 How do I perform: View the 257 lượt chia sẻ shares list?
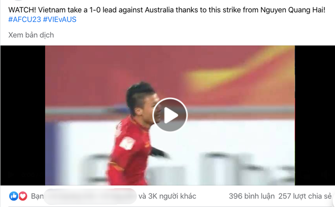pos(305,196)
